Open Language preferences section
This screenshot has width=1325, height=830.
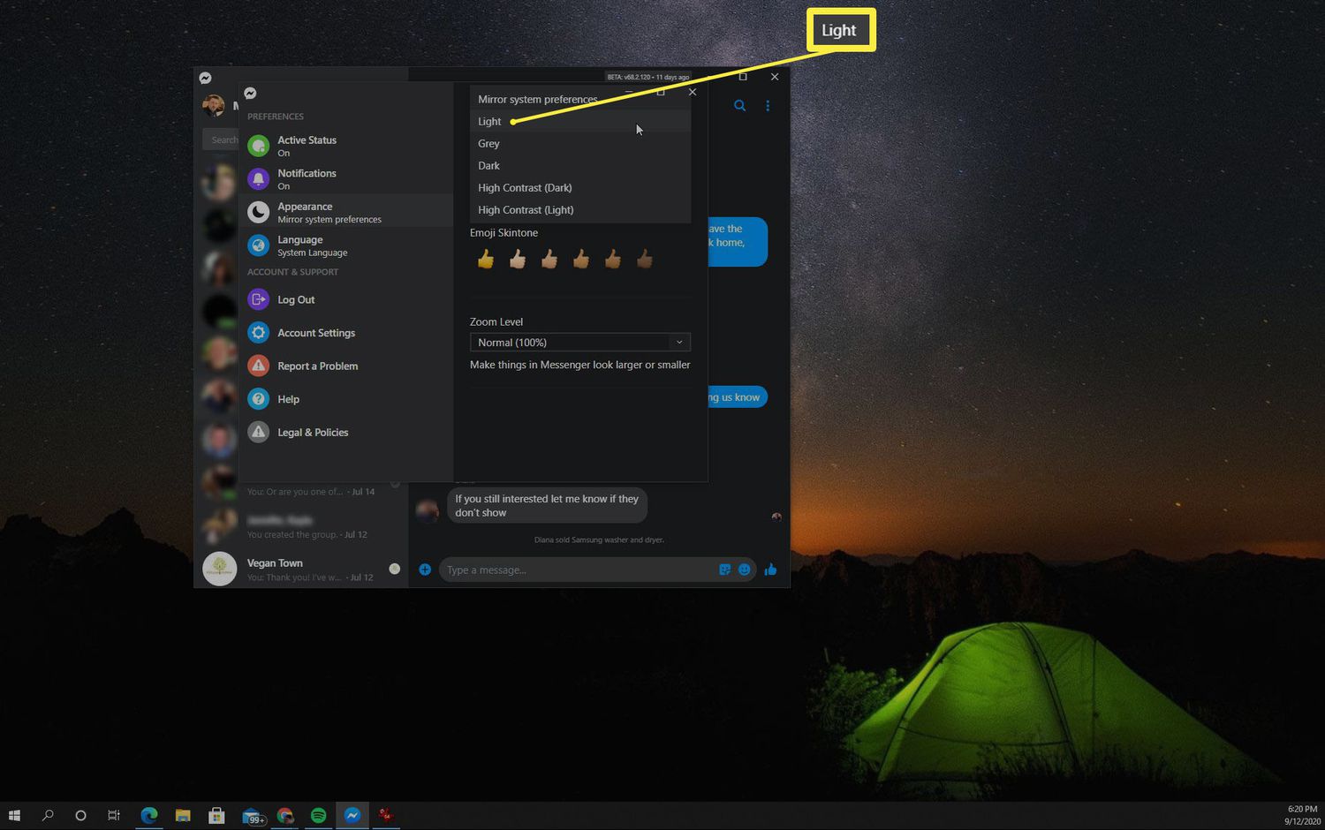click(346, 245)
